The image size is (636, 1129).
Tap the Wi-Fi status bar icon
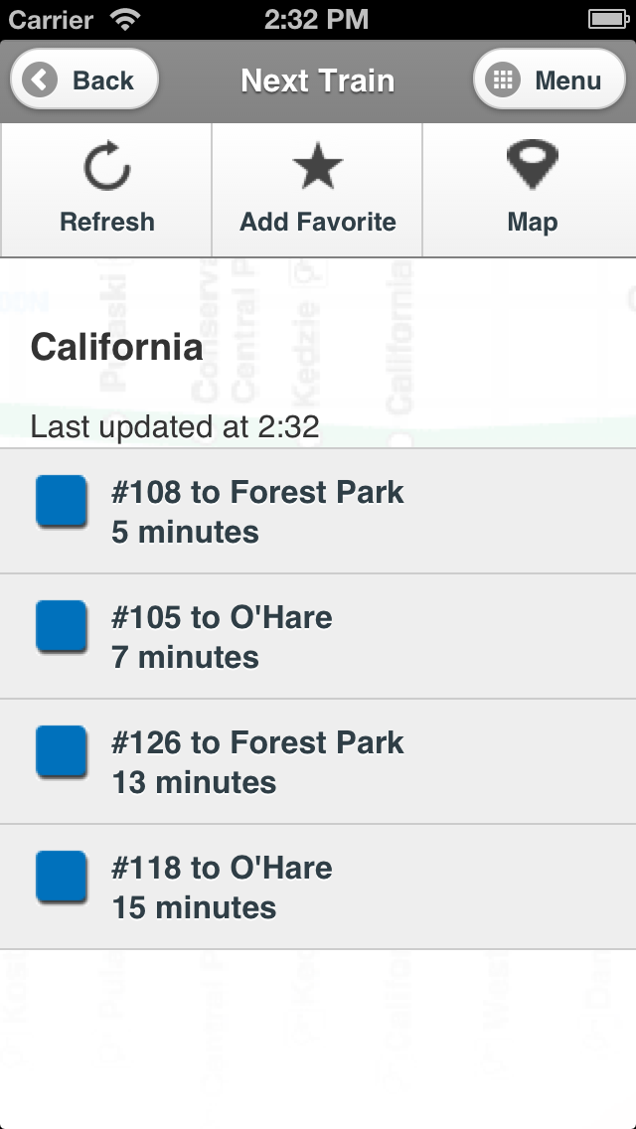tap(125, 19)
